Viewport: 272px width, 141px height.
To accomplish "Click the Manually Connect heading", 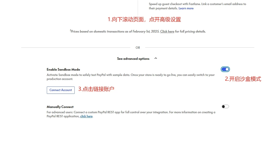I will (x=60, y=107).
